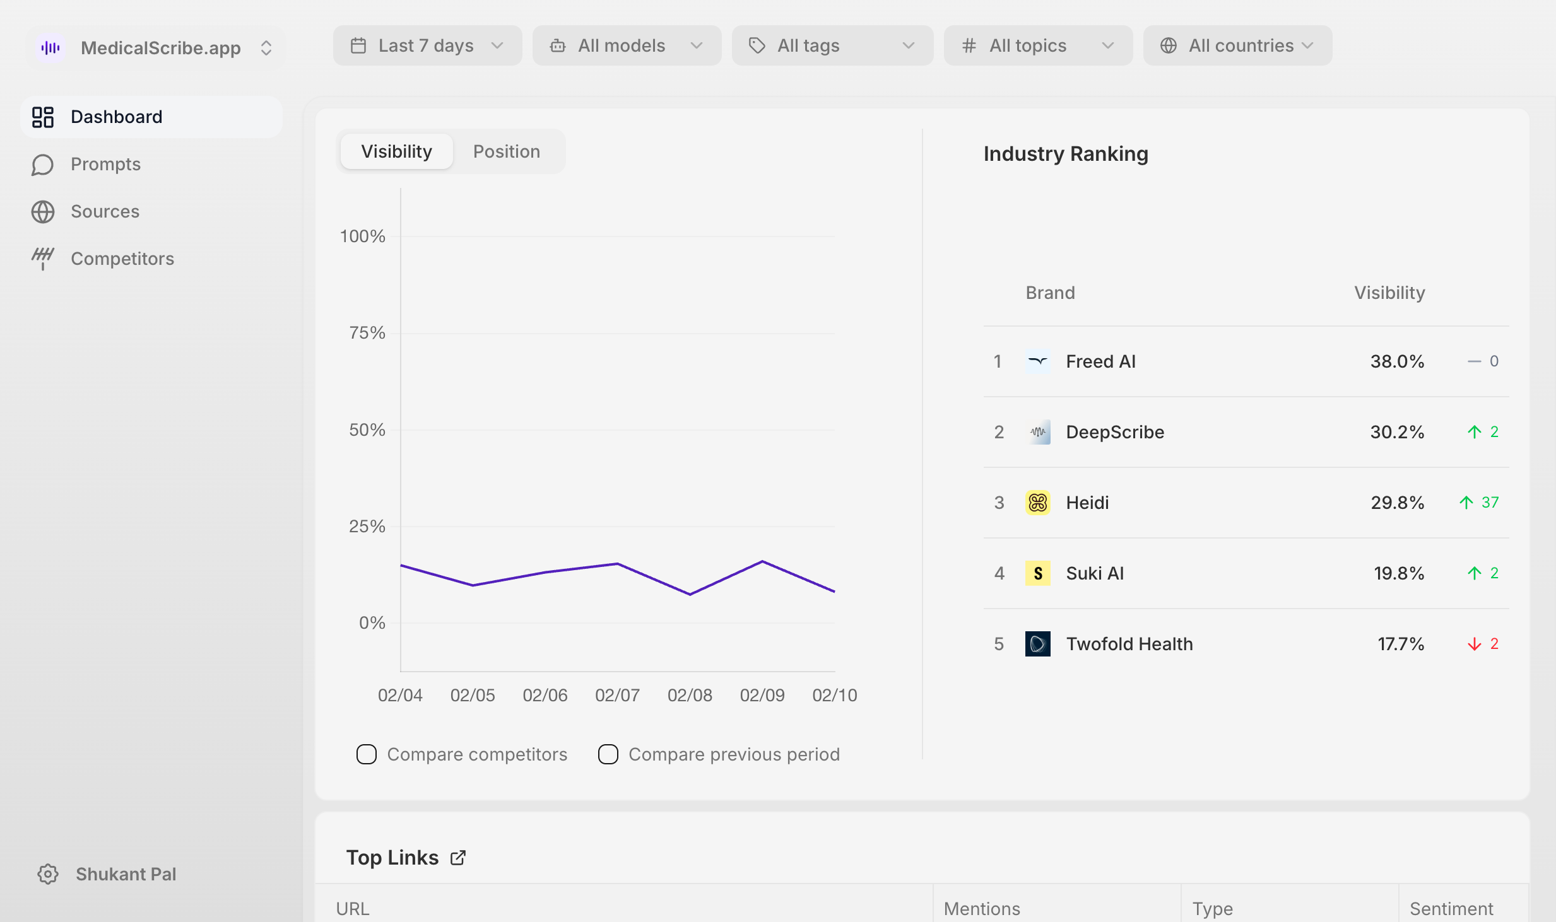Viewport: 1556px width, 922px height.
Task: Select the Visibility tab
Action: (396, 151)
